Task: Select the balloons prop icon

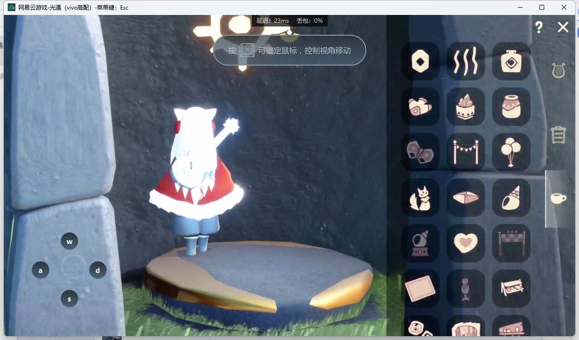Action: [x=511, y=152]
